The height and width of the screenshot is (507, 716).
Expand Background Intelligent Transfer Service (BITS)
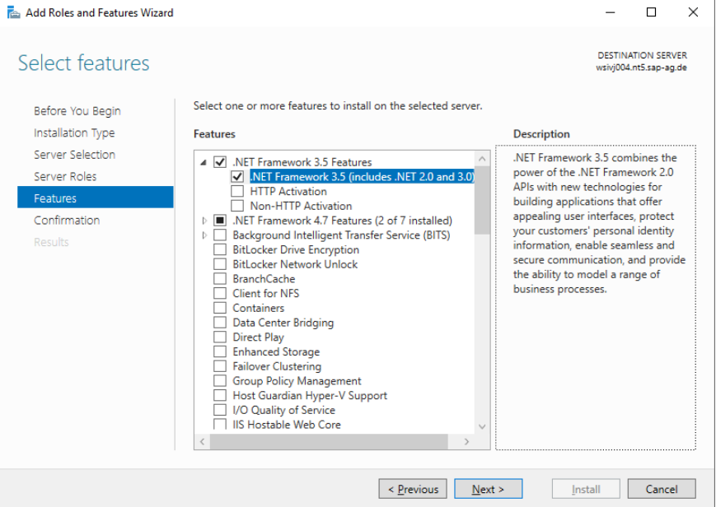204,235
